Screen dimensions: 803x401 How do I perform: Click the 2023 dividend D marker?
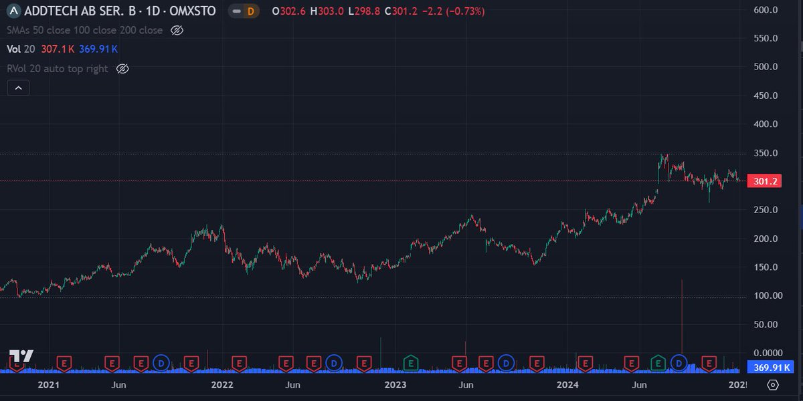coord(507,363)
